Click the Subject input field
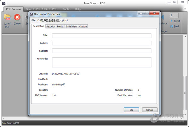 point(102,51)
